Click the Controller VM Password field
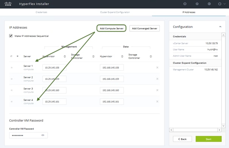The width and height of the screenshot is (229, 148). click(x=28, y=135)
